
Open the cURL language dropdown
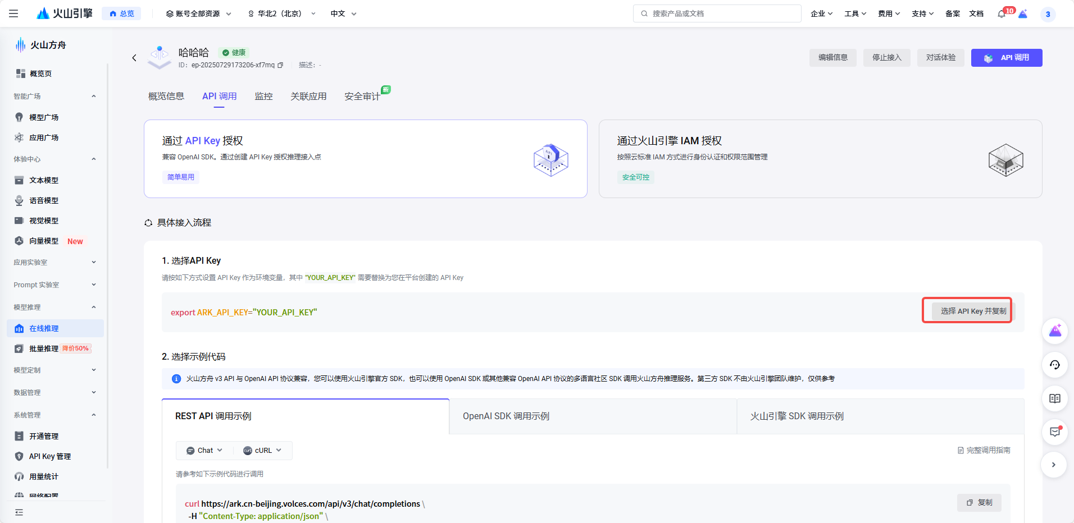point(262,451)
